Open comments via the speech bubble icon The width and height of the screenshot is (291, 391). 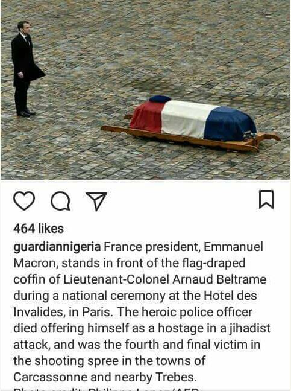click(x=60, y=202)
